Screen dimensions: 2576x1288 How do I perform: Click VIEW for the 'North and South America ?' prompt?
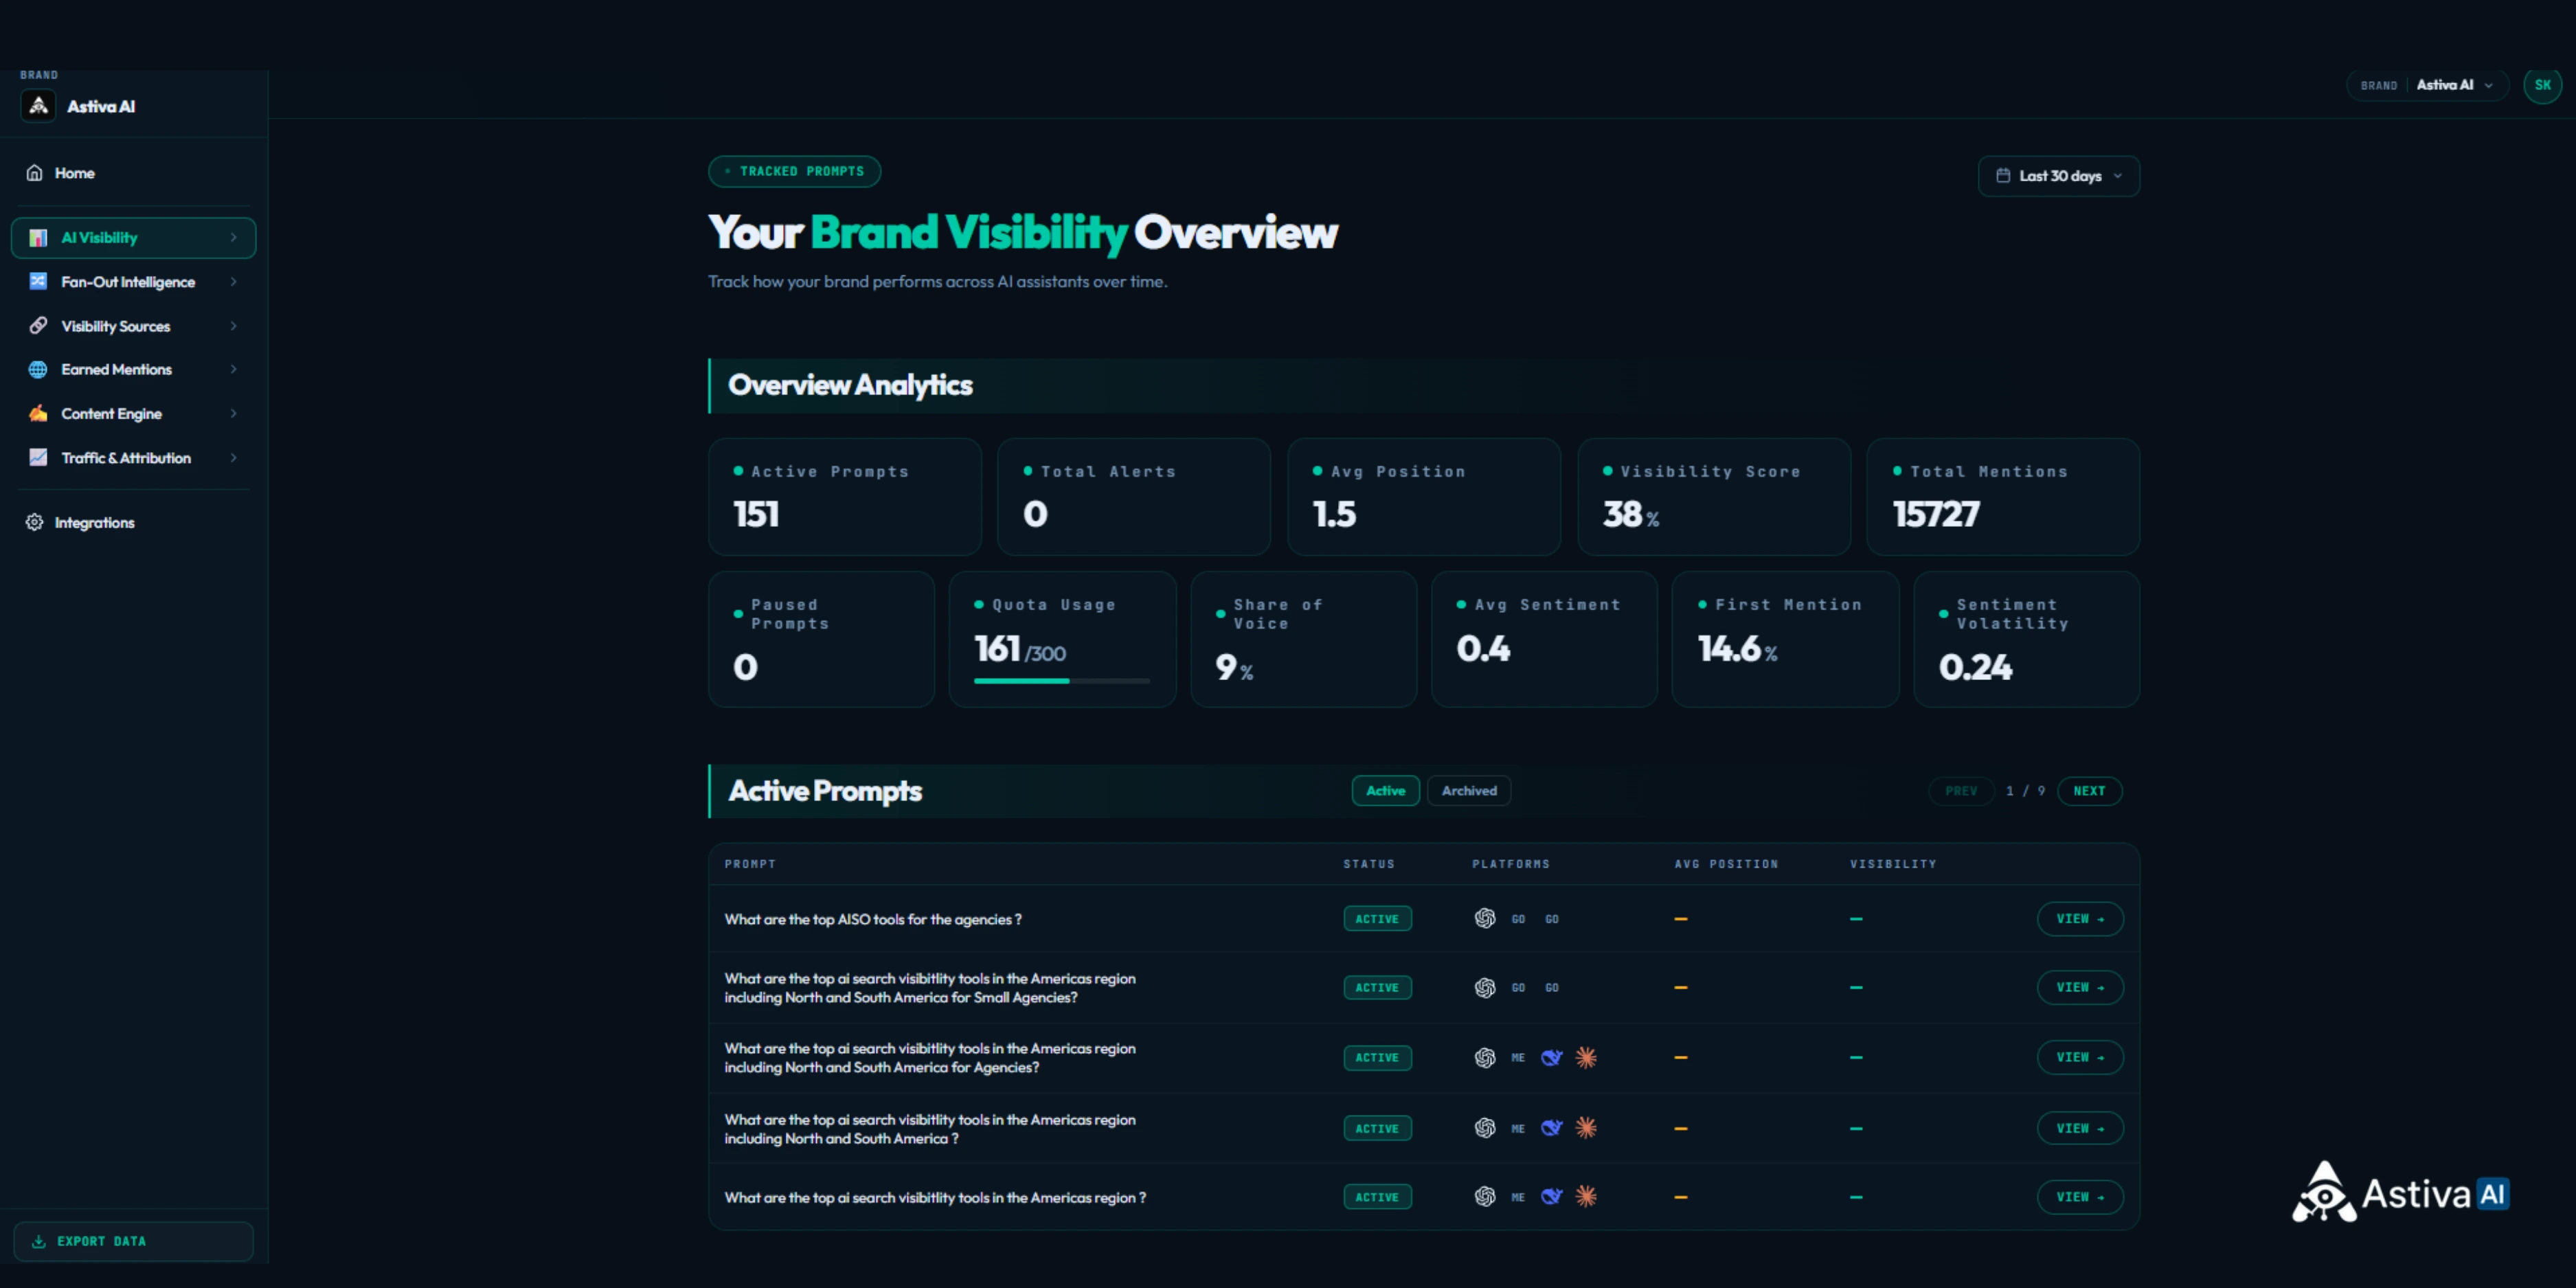2080,1129
